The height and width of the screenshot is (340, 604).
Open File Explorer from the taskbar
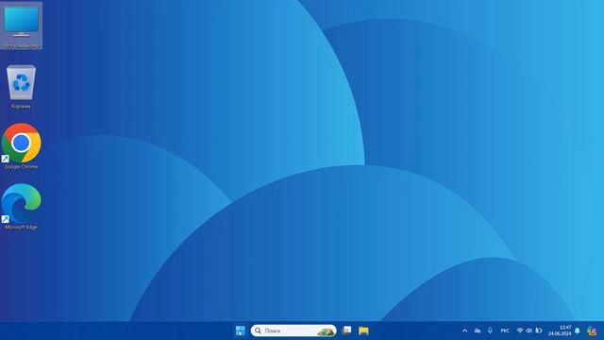[x=363, y=331]
